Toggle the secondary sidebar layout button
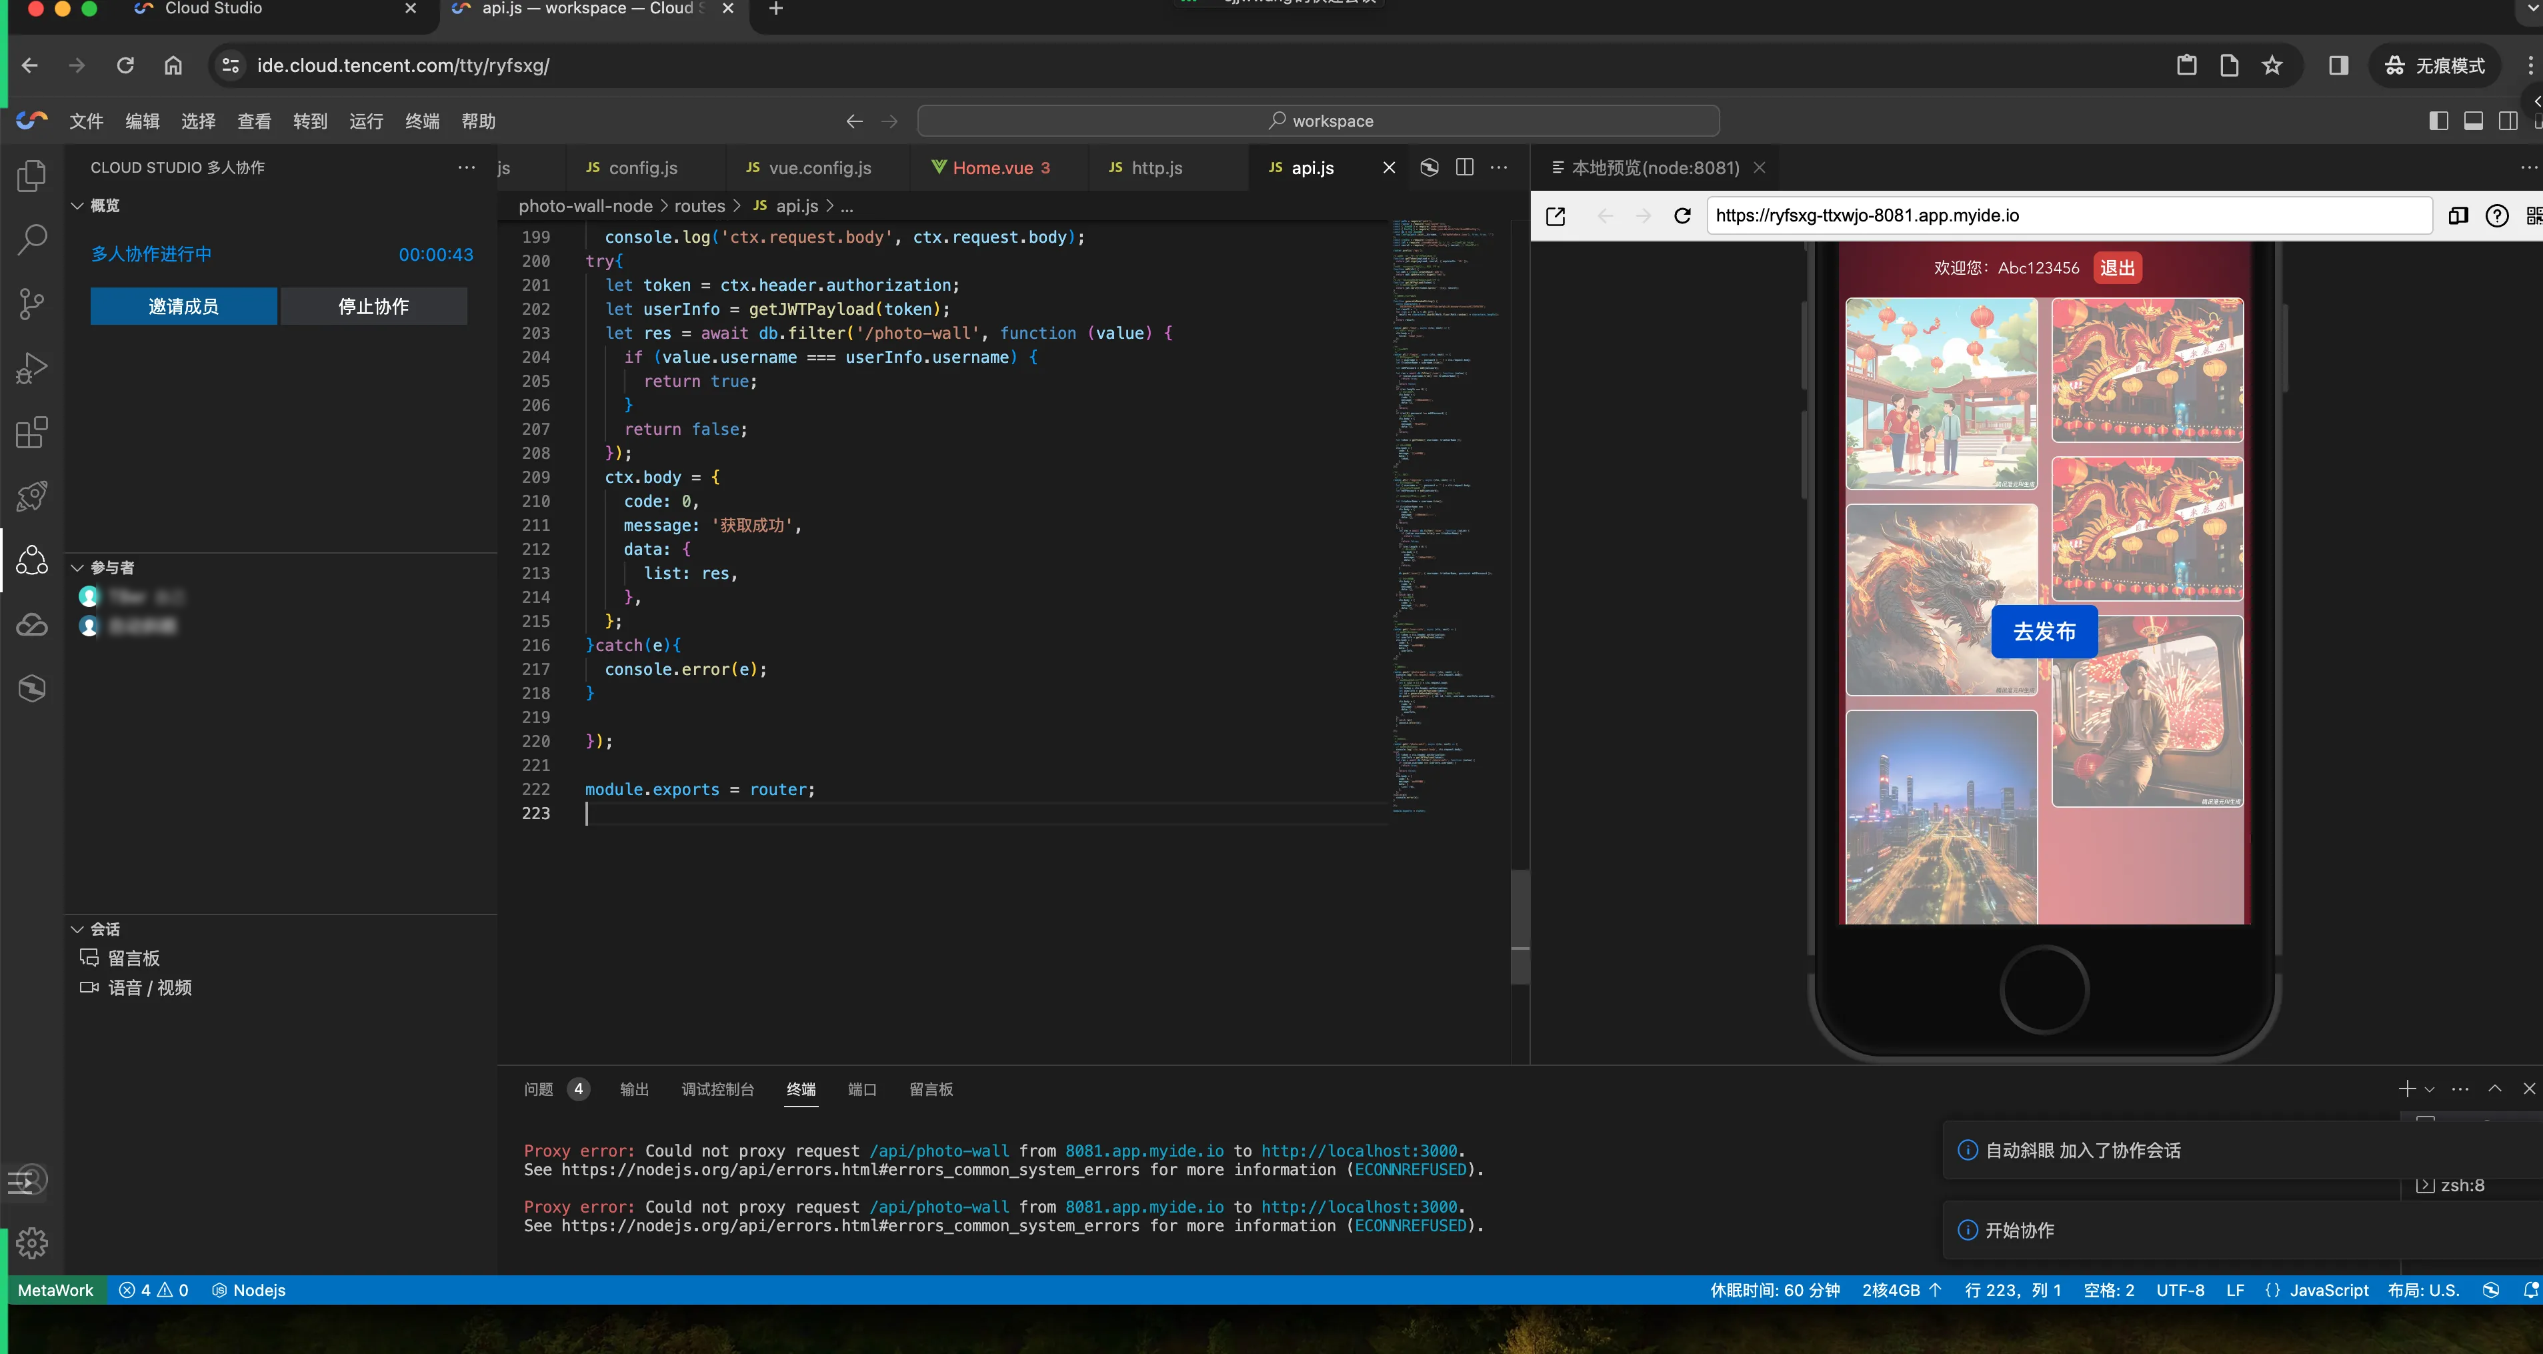Image resolution: width=2543 pixels, height=1354 pixels. coord(2508,121)
